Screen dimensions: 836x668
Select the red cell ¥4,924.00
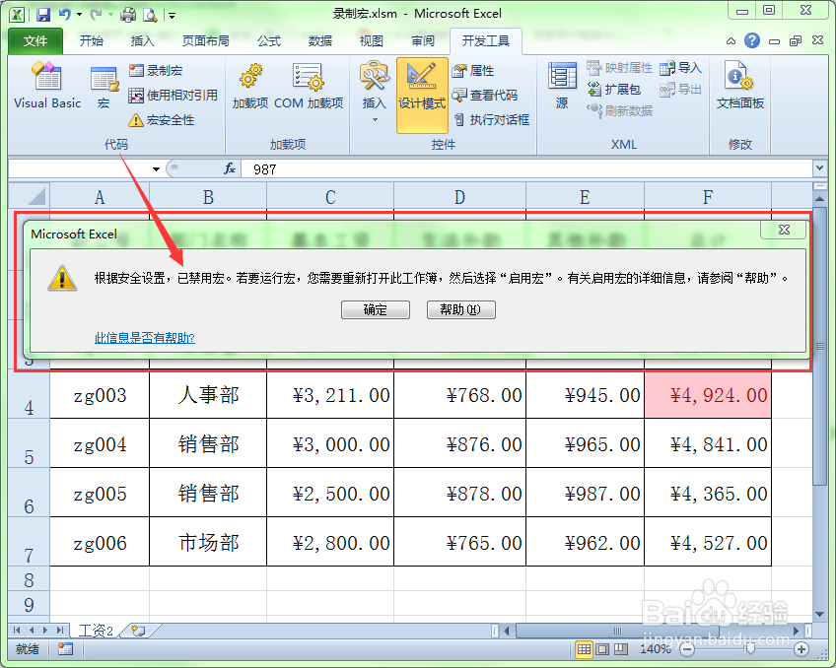(x=708, y=395)
